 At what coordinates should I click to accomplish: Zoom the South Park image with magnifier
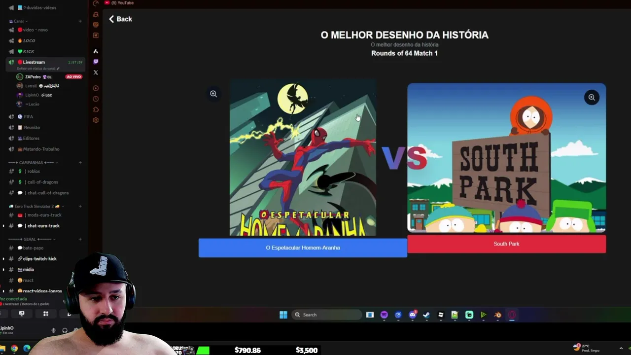point(592,97)
